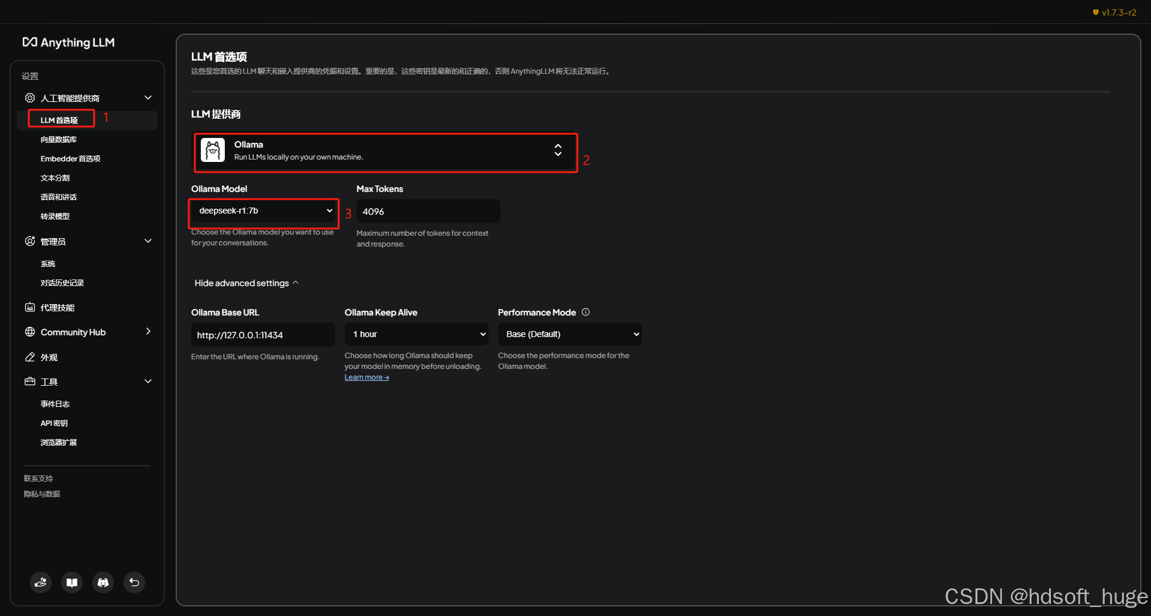Image resolution: width=1151 pixels, height=616 pixels.
Task: Collapse the 管理员 section chevron
Action: pos(148,241)
